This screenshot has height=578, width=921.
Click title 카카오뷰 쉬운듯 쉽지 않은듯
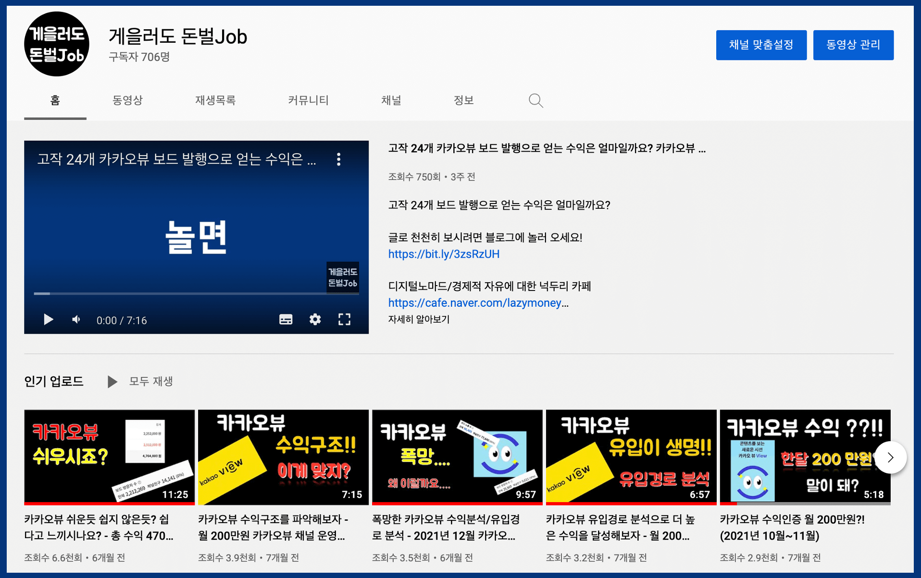99,528
